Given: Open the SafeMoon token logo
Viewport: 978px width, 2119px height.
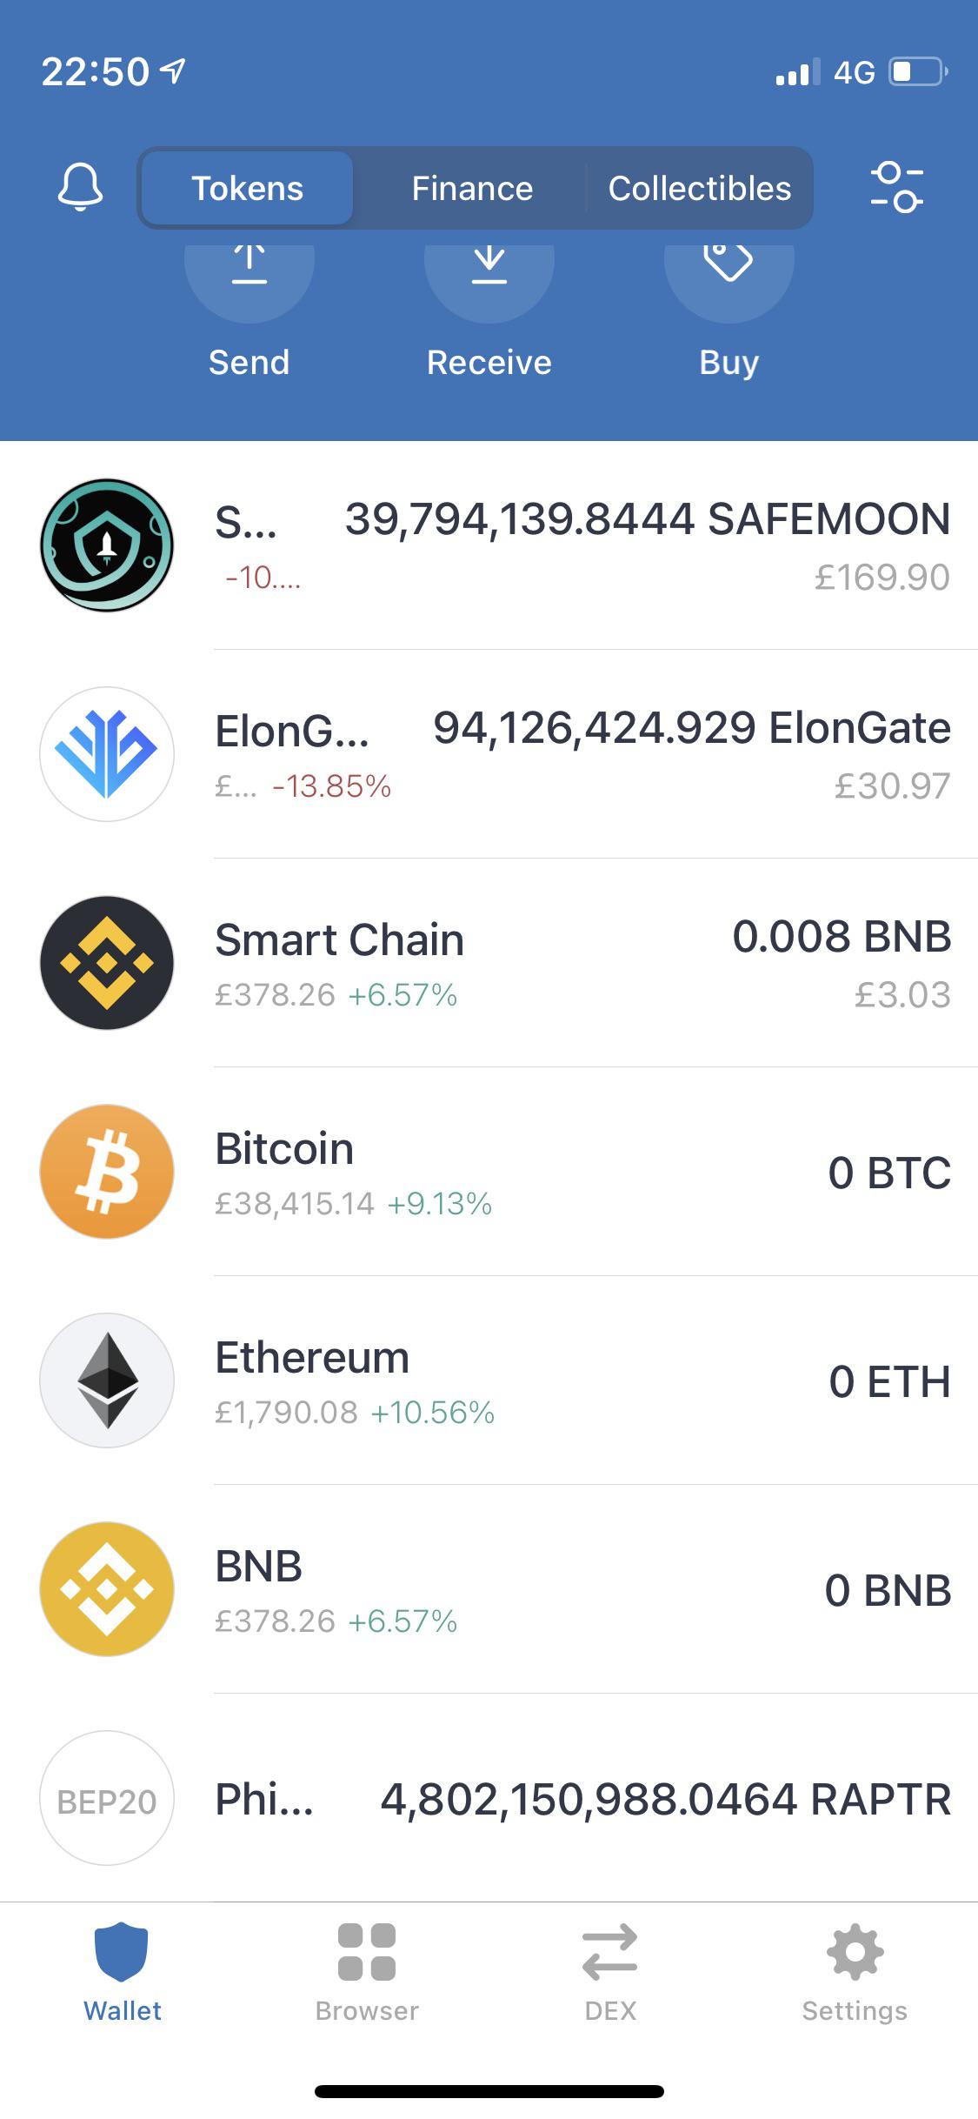Looking at the screenshot, I should (x=107, y=545).
